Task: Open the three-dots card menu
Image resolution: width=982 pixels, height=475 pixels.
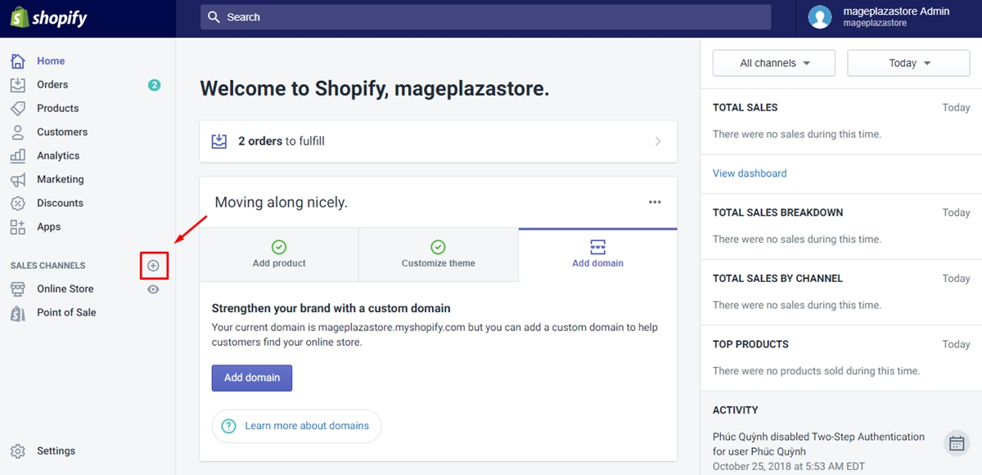Action: click(x=655, y=202)
